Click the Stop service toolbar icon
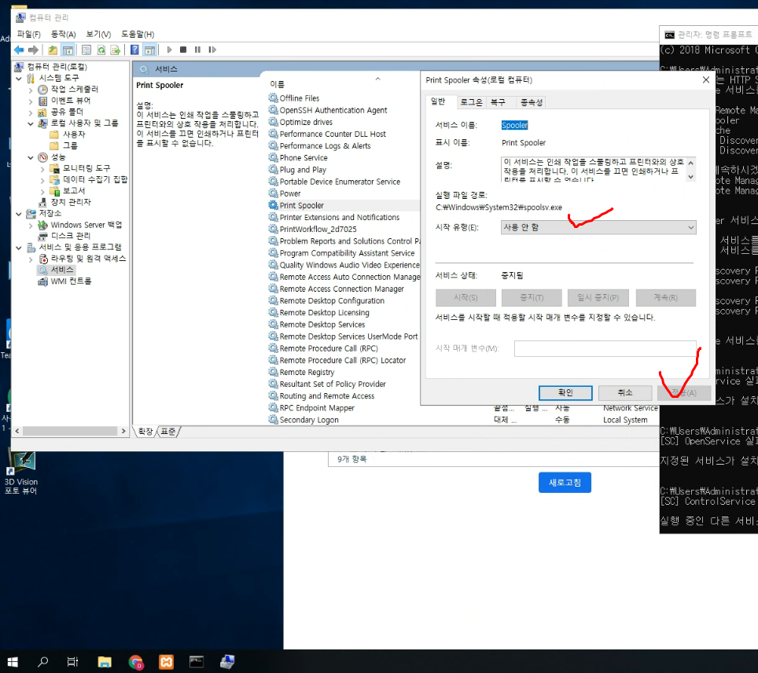The height and width of the screenshot is (673, 758). [183, 50]
